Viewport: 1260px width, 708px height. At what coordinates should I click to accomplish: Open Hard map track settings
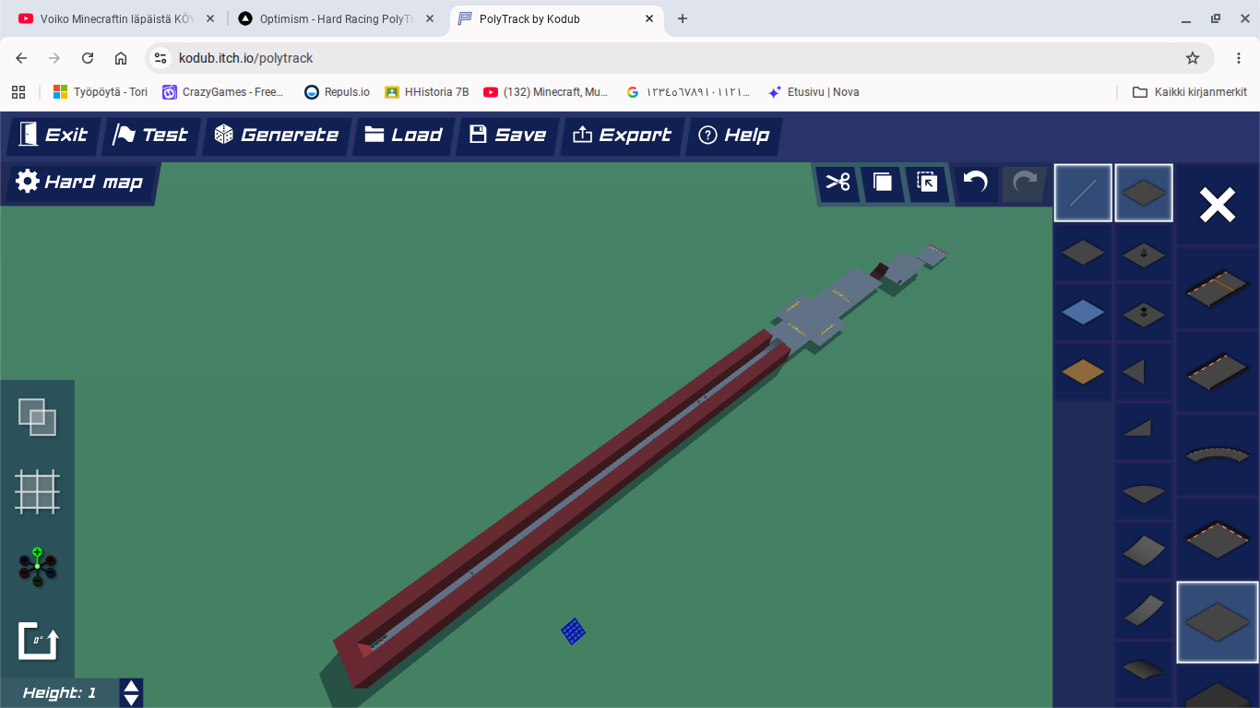click(81, 182)
